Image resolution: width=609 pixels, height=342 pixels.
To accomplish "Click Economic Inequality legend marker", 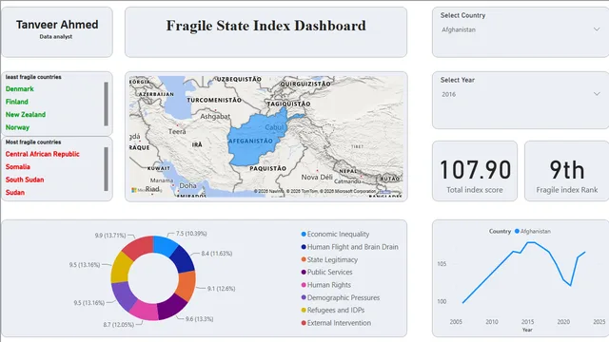I will [304, 235].
